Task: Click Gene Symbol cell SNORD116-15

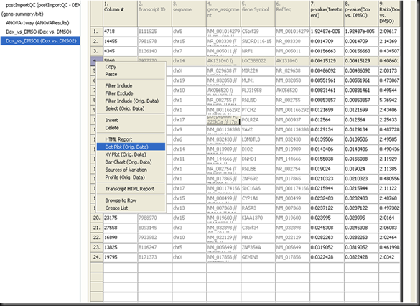Action: coord(258,41)
